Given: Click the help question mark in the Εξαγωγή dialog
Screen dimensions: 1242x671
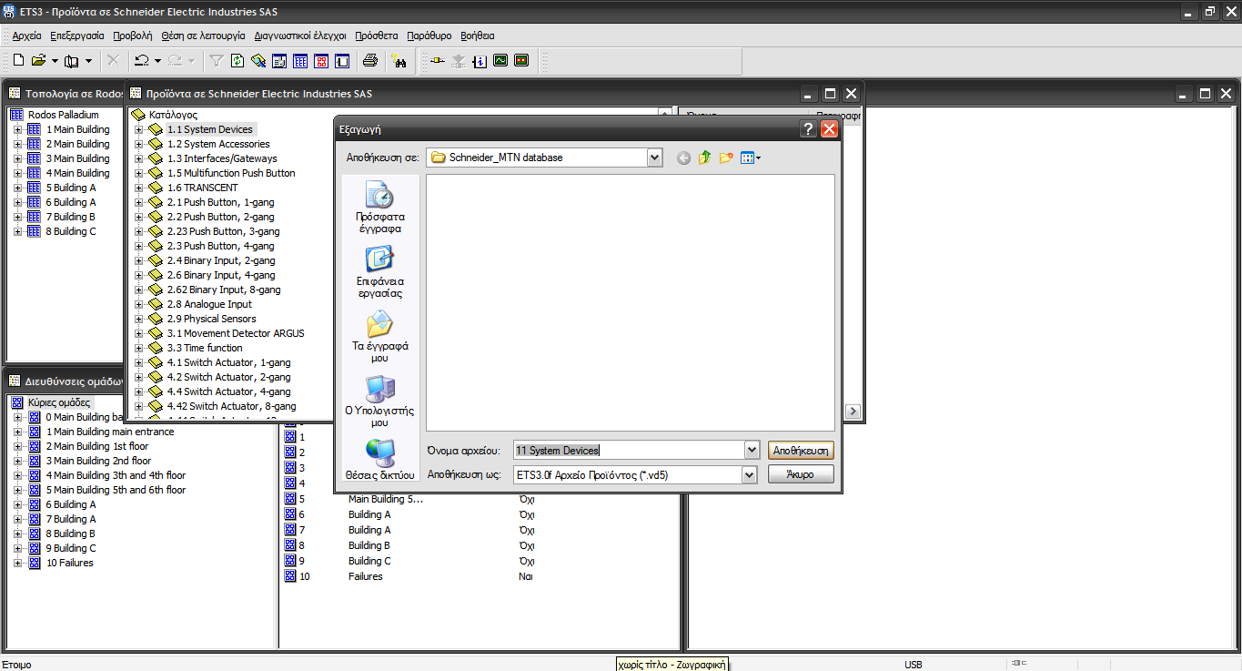Looking at the screenshot, I should (808, 129).
